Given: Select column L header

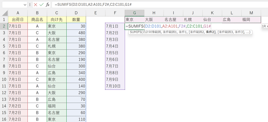Looking at the screenshot, I should click(231, 13).
